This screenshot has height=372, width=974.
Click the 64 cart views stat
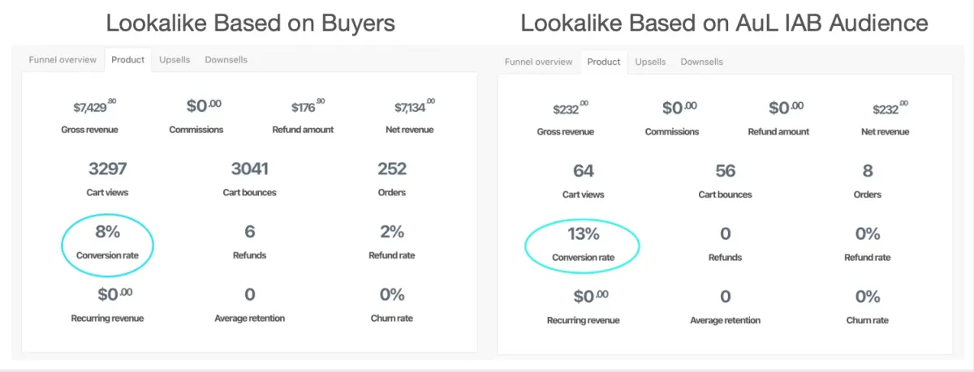[583, 171]
